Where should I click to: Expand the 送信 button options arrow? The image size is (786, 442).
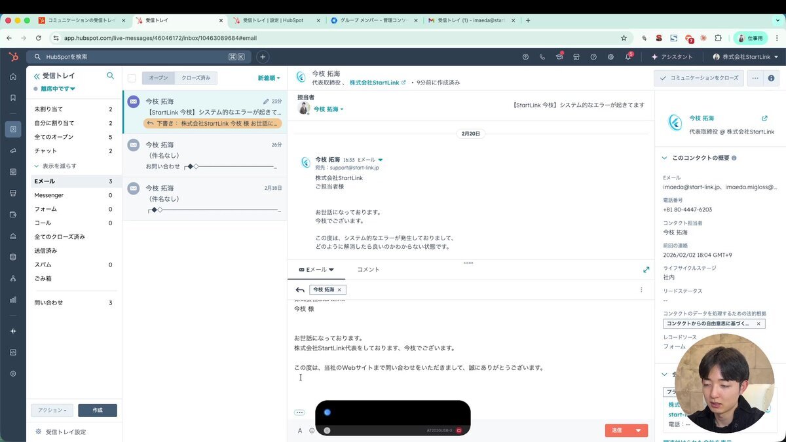(639, 430)
